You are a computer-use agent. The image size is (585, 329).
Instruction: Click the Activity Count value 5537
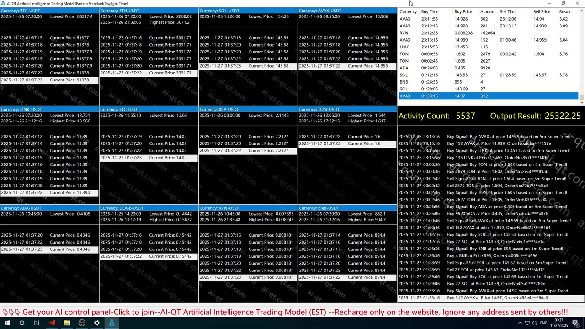click(x=465, y=116)
